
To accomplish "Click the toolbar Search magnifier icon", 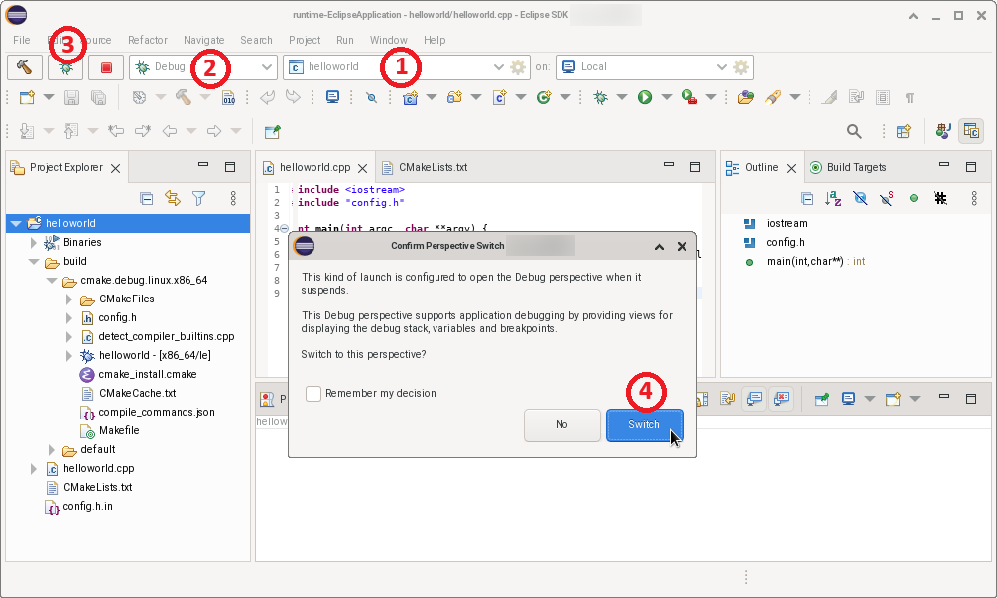I will [x=854, y=131].
